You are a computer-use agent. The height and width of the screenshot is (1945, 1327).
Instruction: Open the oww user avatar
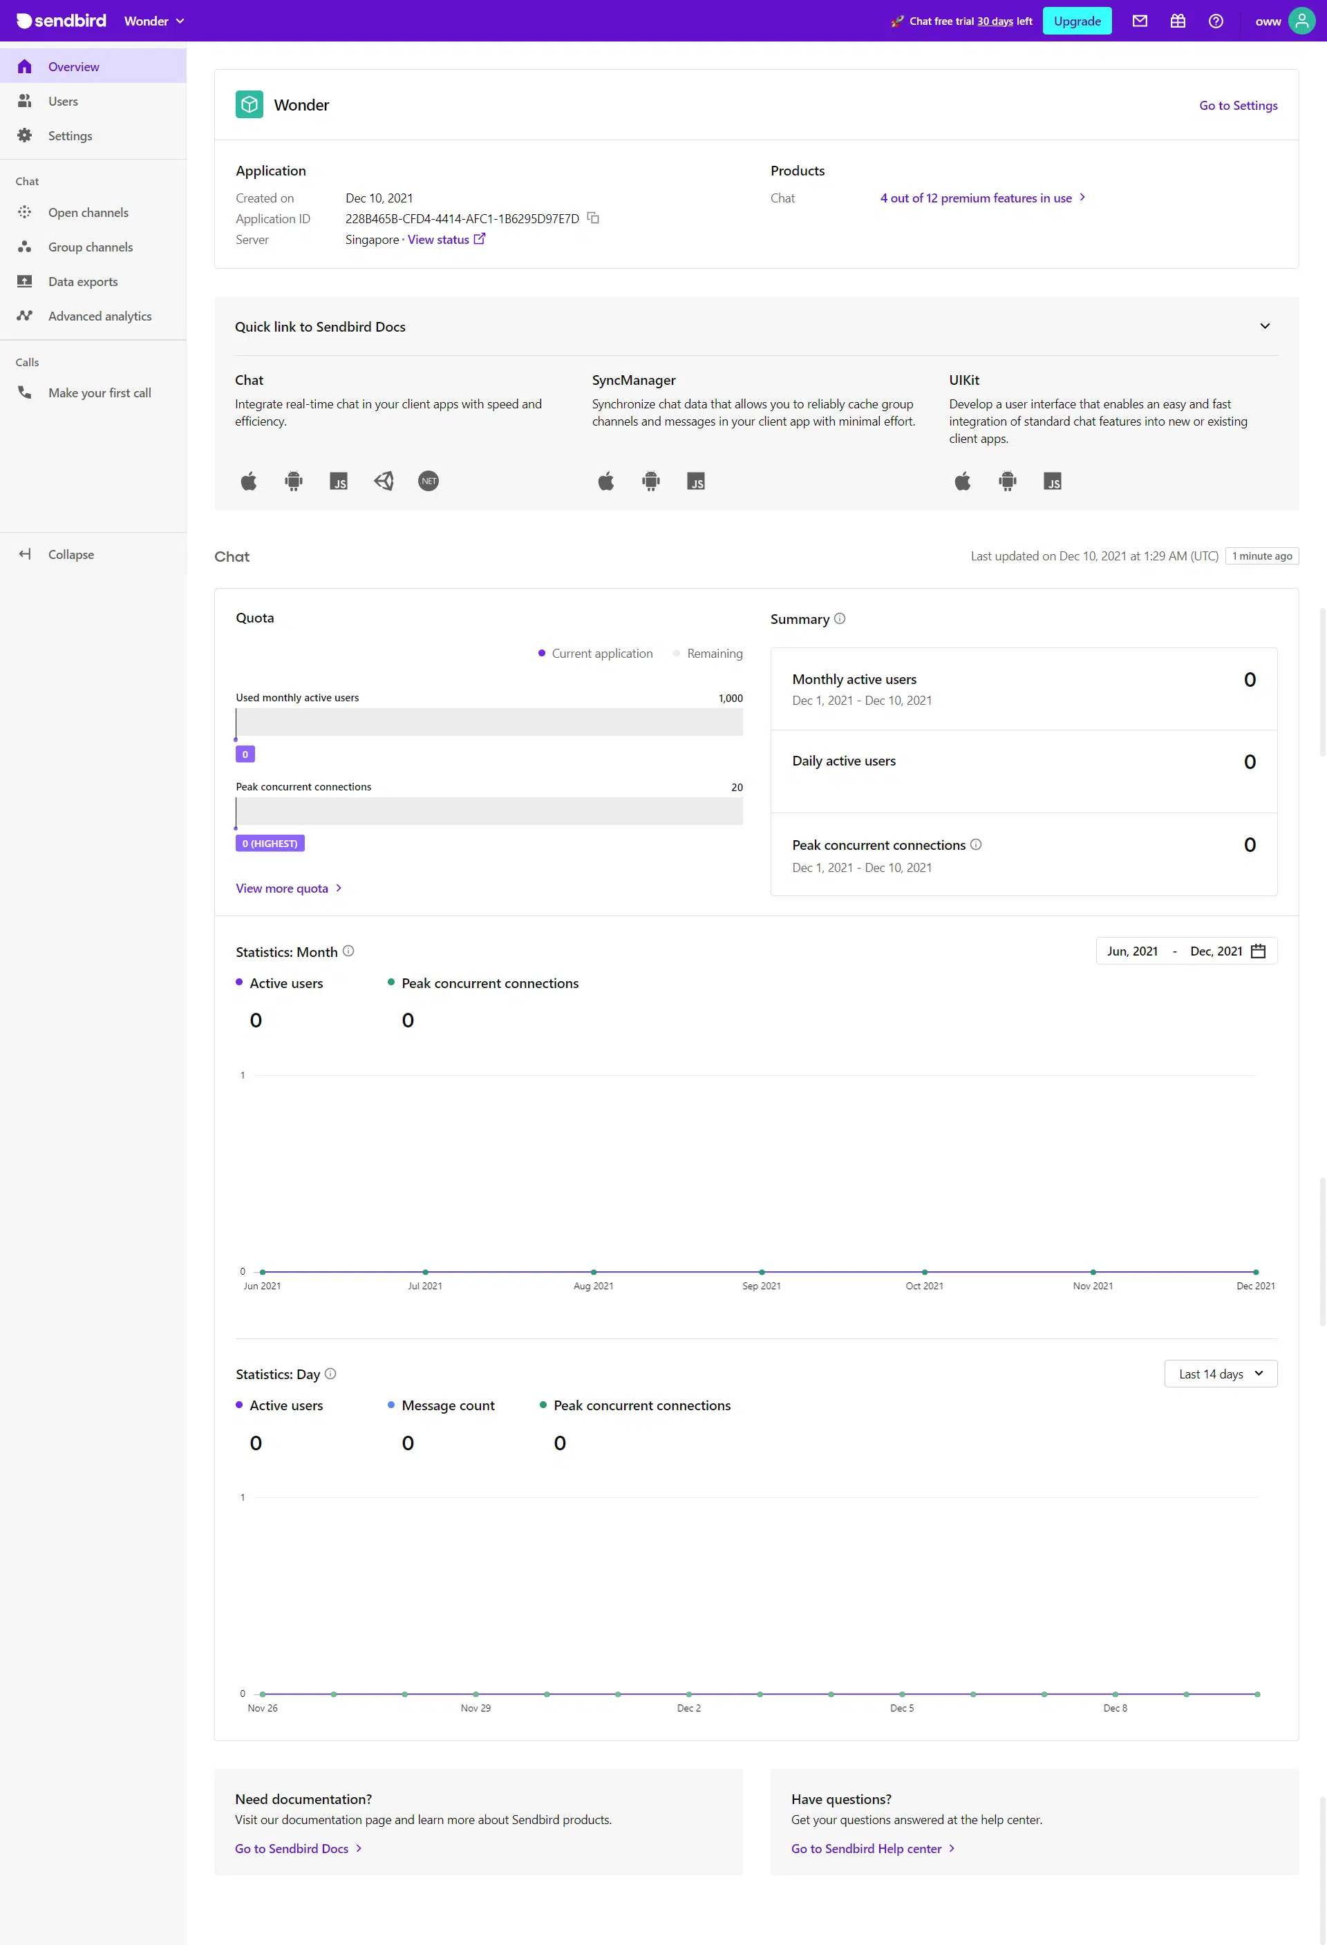click(1301, 21)
